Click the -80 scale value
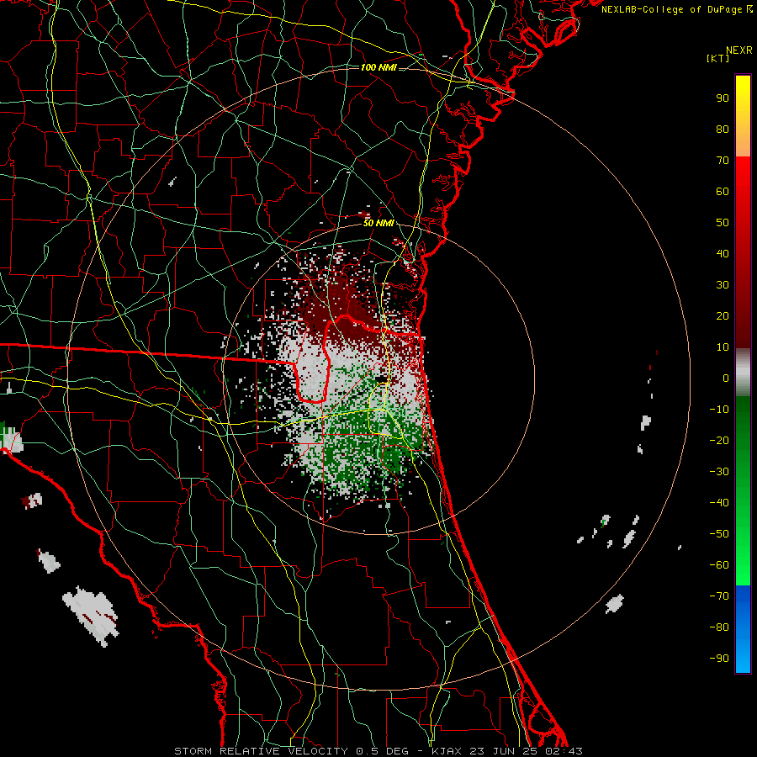 click(719, 627)
